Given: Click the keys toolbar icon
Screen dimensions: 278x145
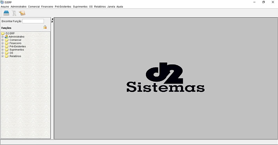Looking at the screenshot, I should click(x=14, y=13).
